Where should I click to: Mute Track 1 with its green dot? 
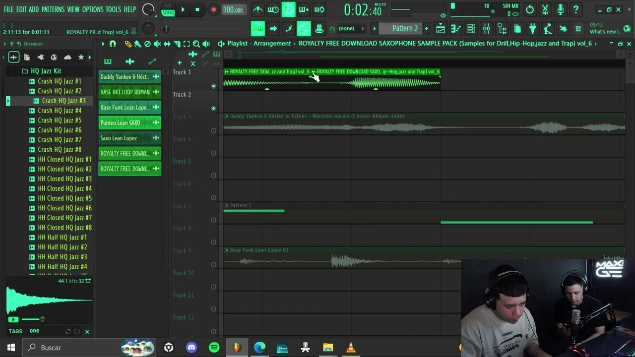214,86
